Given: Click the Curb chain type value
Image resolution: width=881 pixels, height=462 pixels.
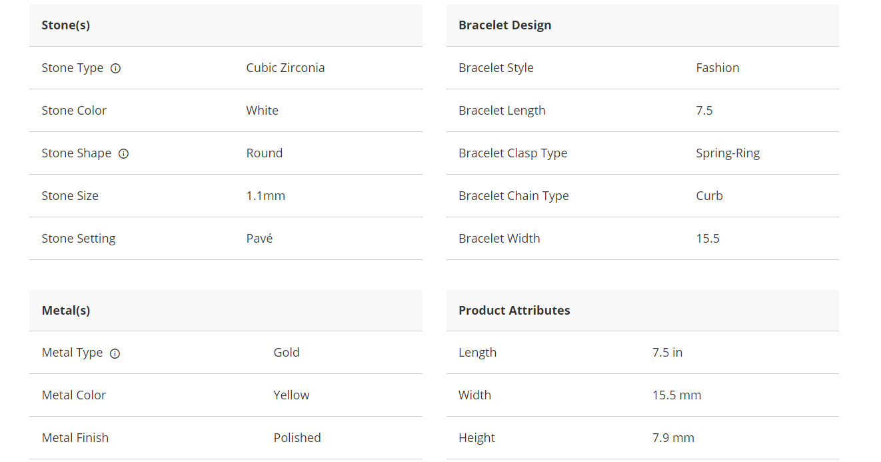Looking at the screenshot, I should 709,195.
